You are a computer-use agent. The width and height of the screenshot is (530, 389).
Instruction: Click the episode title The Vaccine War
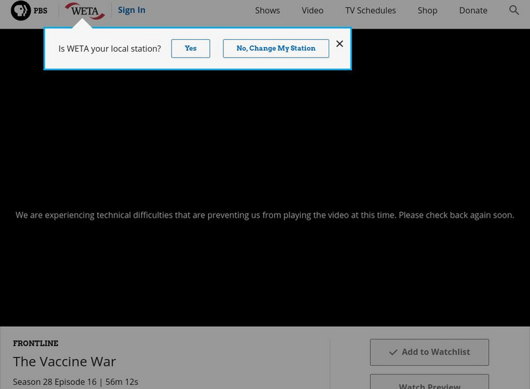click(x=64, y=361)
